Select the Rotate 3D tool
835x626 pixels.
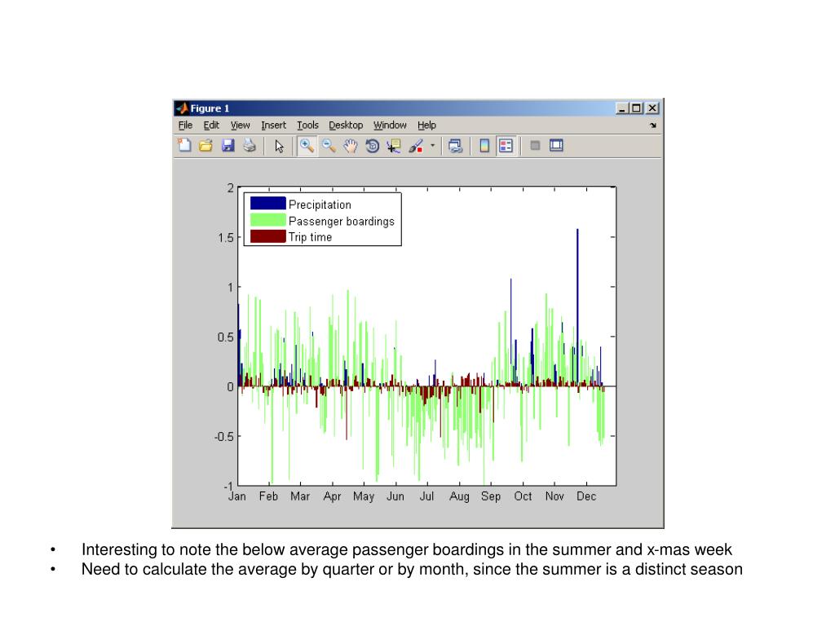click(372, 145)
